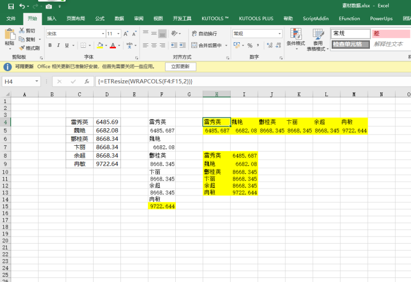Click the borders icon
The width and height of the screenshot is (411, 282).
coord(83,45)
